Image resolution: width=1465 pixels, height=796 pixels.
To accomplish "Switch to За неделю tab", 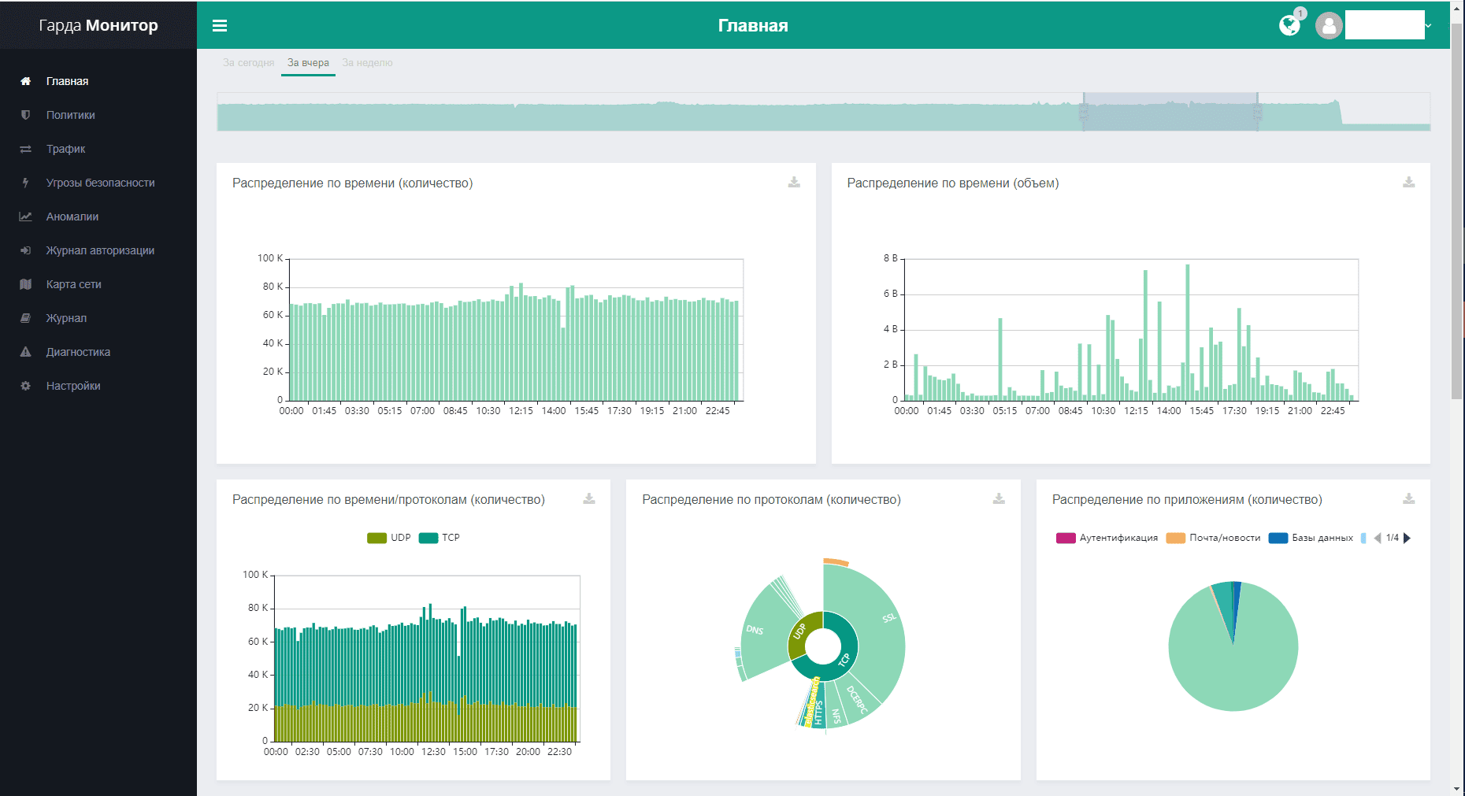I will tap(367, 63).
